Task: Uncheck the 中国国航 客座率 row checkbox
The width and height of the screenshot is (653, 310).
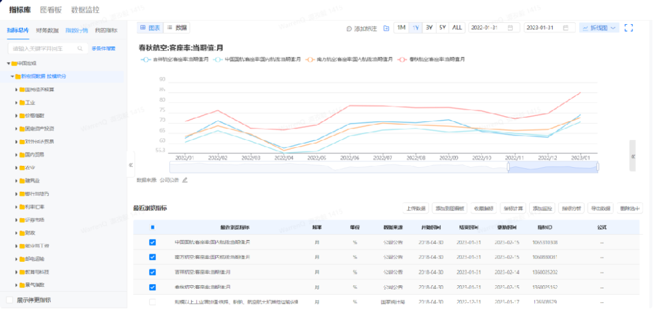Action: click(x=152, y=242)
